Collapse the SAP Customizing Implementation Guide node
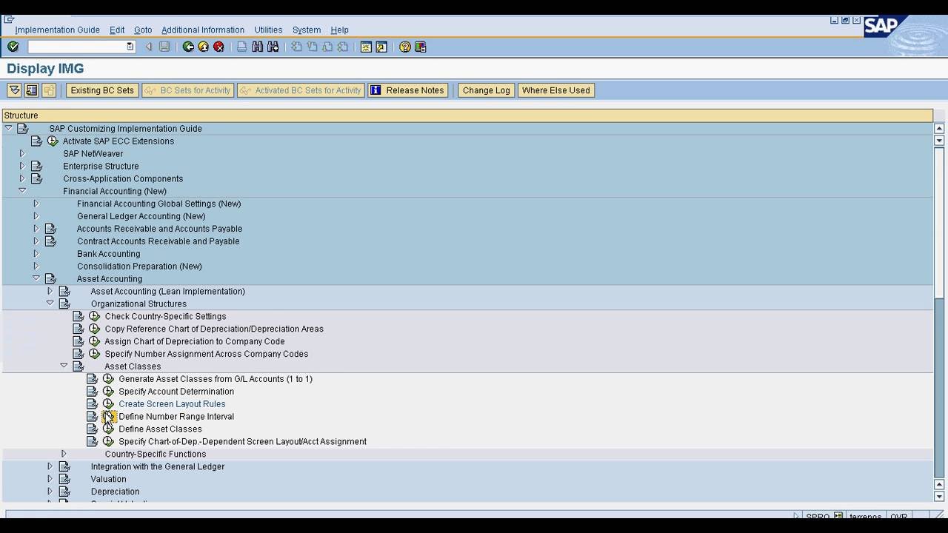The image size is (948, 533). tap(8, 128)
